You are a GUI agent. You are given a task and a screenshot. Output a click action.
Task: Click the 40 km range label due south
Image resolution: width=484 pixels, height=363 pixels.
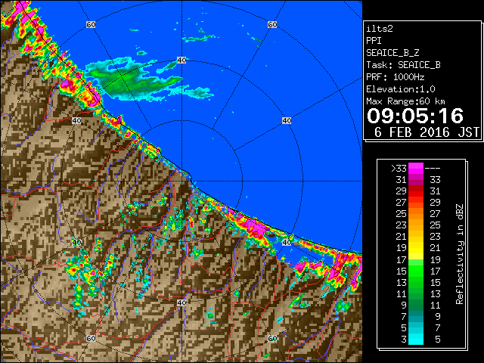coord(181,302)
